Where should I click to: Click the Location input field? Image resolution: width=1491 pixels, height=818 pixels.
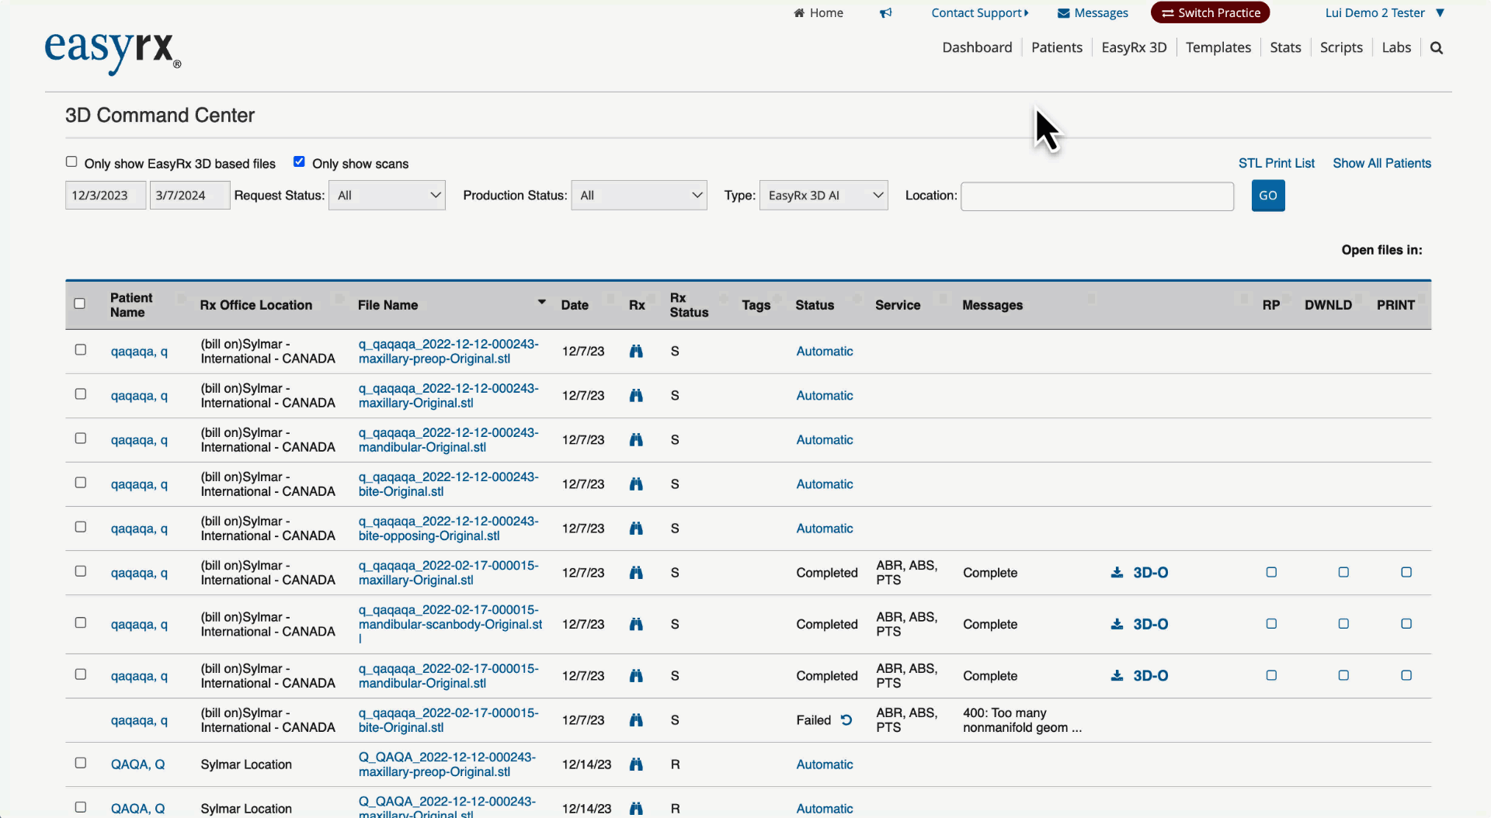pyautogui.click(x=1097, y=196)
